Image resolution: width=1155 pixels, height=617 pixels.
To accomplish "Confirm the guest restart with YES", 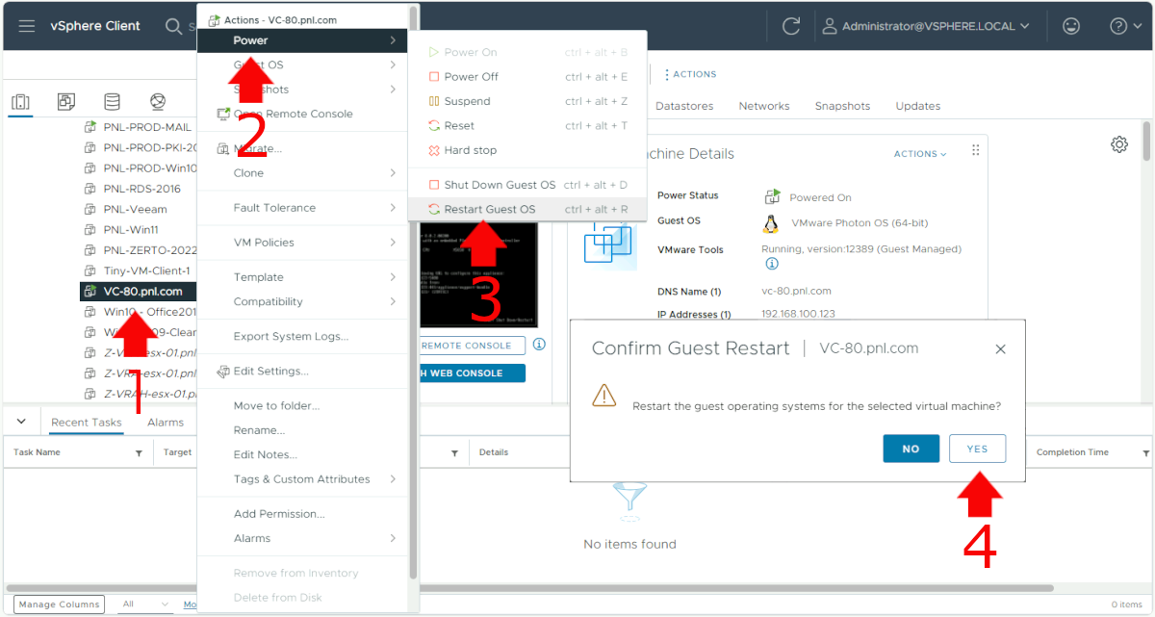I will click(x=977, y=449).
